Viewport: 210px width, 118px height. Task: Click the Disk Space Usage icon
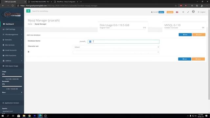pyautogui.click(x=4, y=66)
